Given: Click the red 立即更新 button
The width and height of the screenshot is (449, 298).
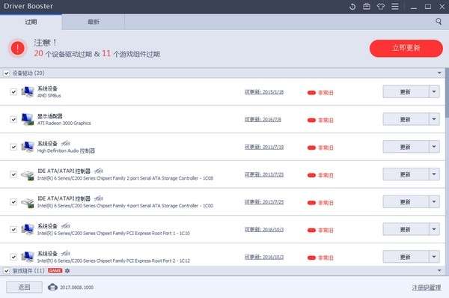Looking at the screenshot, I should coord(406,48).
